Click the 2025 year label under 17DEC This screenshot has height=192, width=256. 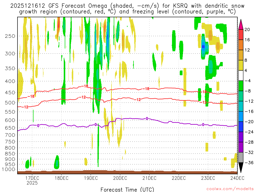point(32,183)
